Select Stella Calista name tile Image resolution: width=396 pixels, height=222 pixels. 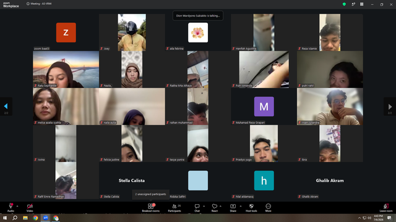pyautogui.click(x=132, y=181)
